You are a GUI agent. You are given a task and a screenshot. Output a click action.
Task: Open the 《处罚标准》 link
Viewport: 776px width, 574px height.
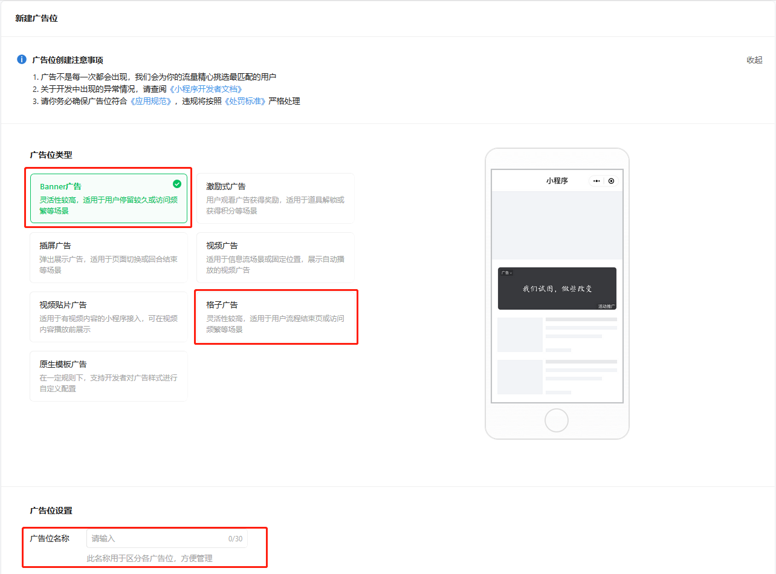(x=245, y=101)
